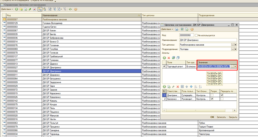
Task: Disable filter icon with red cross
Action: [x=65, y=9]
